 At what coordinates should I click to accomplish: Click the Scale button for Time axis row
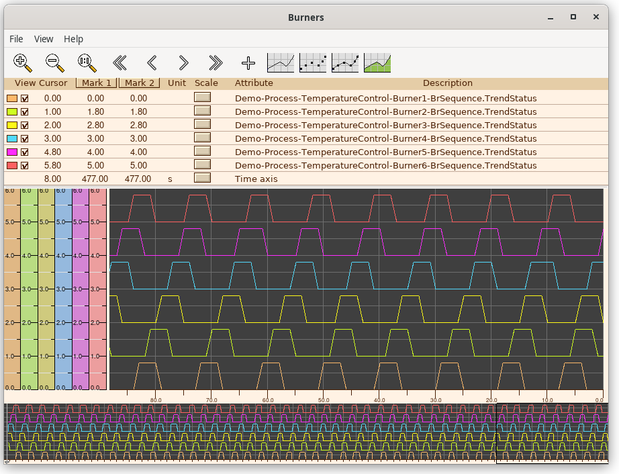[x=203, y=178]
